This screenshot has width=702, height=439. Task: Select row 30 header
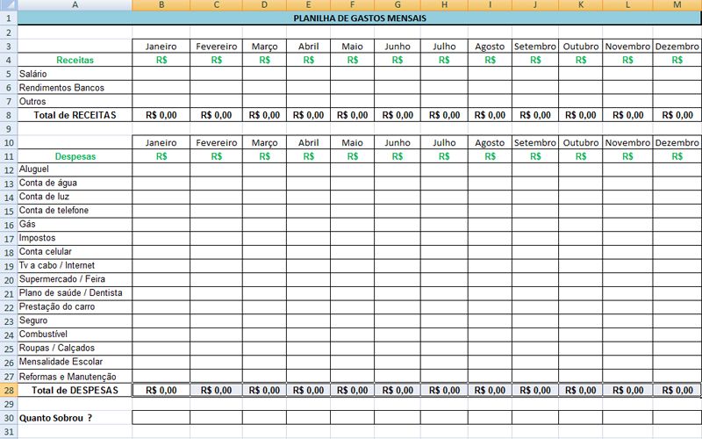tap(9, 418)
